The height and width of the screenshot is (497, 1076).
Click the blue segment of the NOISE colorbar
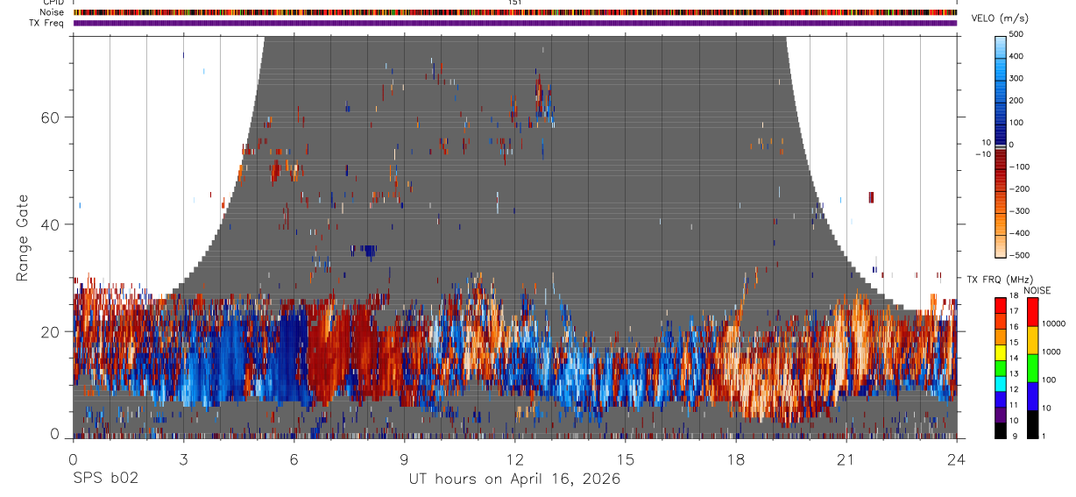[x=1032, y=396]
